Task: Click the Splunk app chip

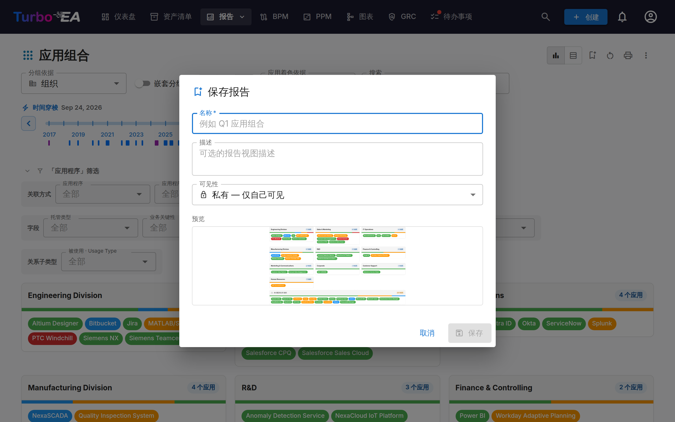Action: click(x=602, y=323)
